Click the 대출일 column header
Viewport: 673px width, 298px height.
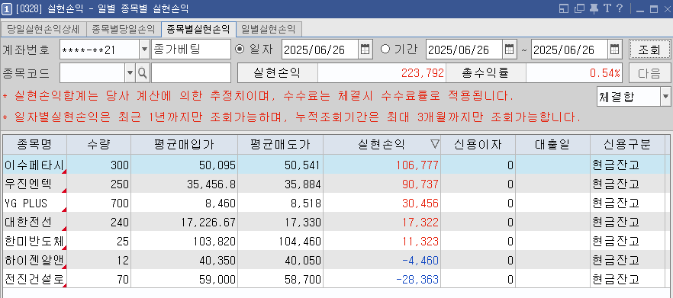click(552, 145)
